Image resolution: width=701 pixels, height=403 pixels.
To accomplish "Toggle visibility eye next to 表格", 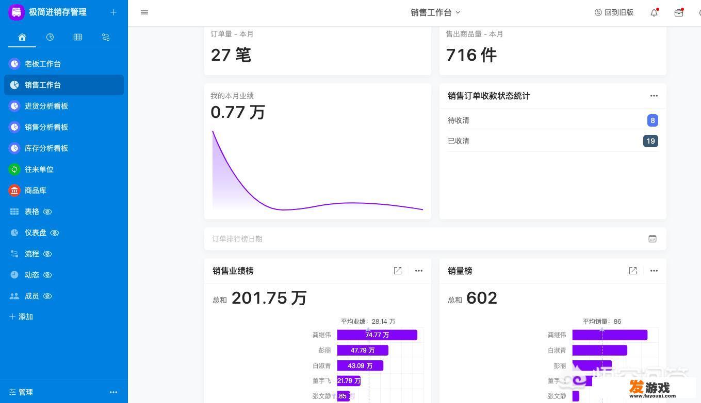I will click(x=47, y=212).
